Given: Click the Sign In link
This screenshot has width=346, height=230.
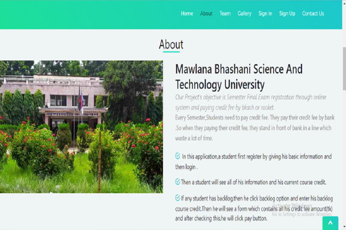Looking at the screenshot, I should point(265,13).
